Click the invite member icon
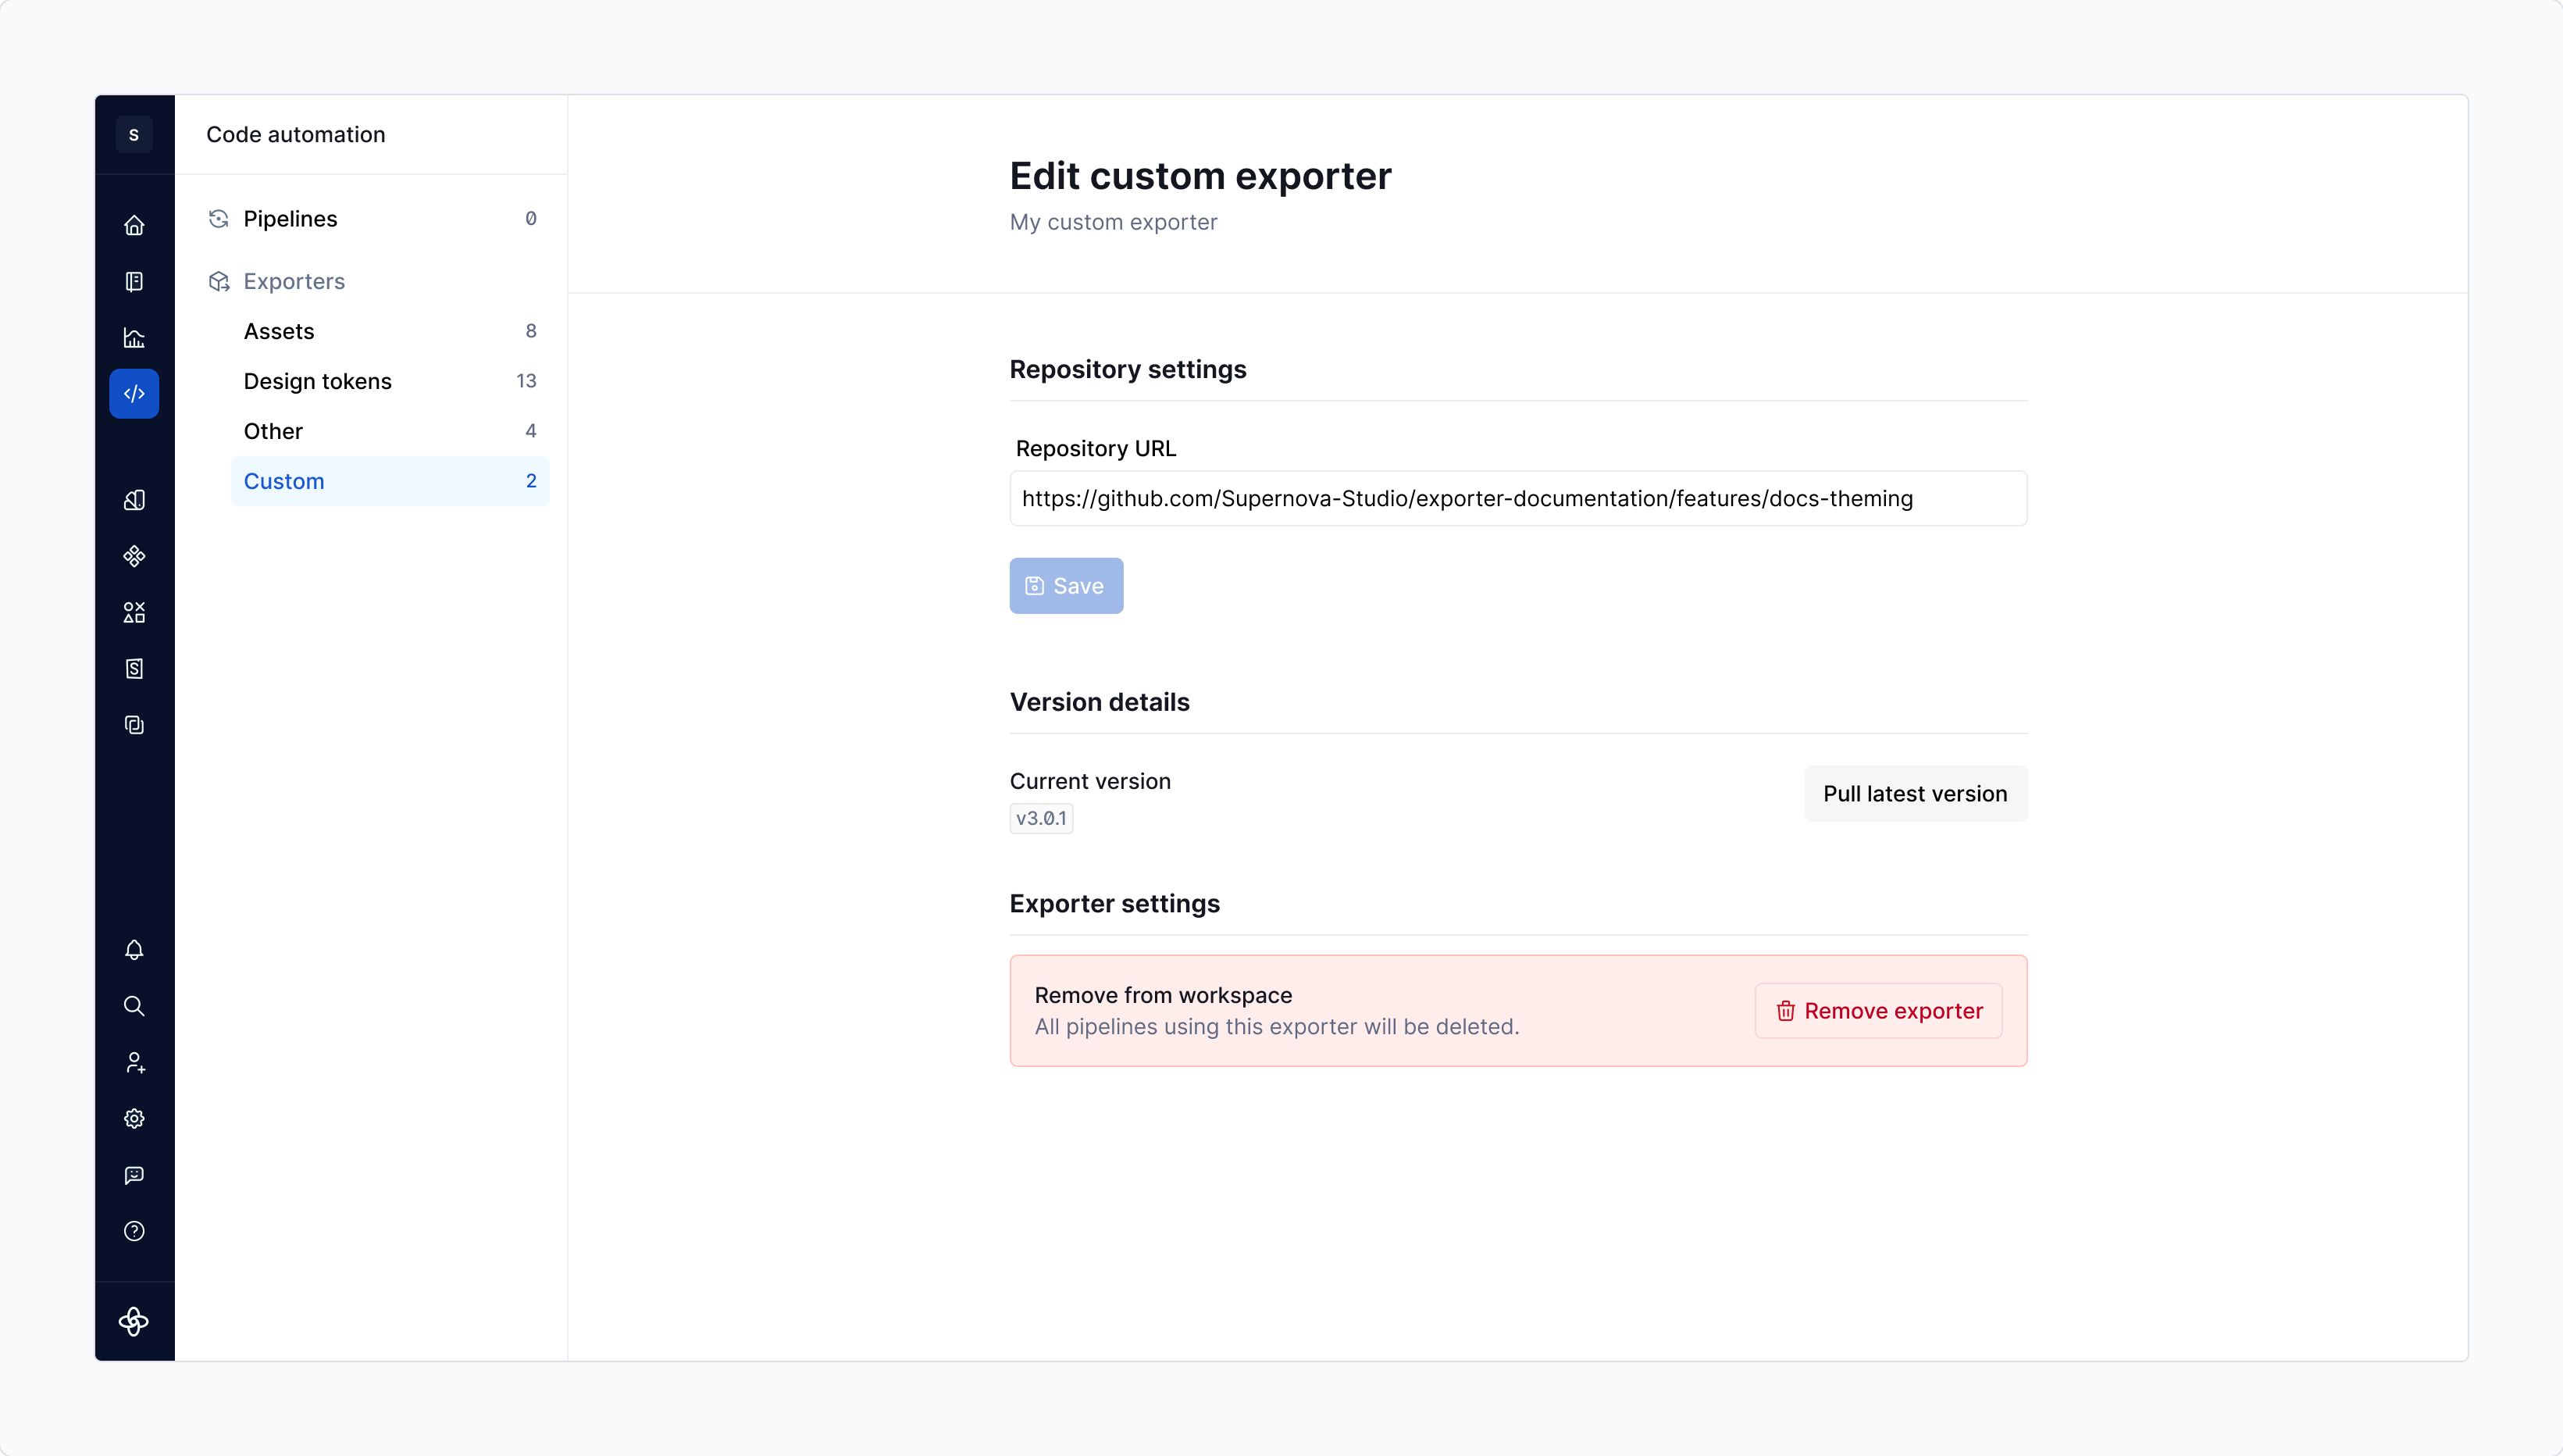Viewport: 2563px width, 1456px height. [134, 1062]
